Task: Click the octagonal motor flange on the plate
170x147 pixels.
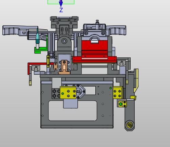Action: [x=80, y=92]
